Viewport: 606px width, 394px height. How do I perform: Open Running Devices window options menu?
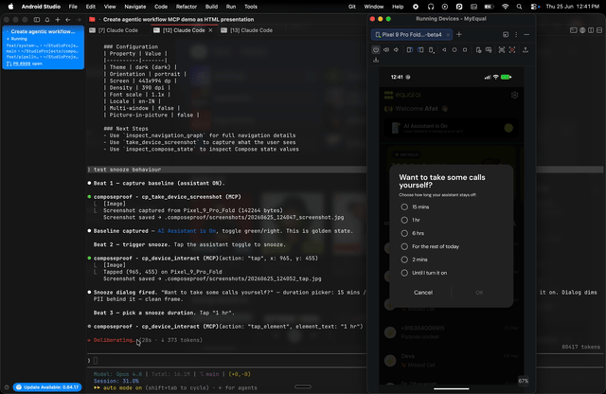516,34
